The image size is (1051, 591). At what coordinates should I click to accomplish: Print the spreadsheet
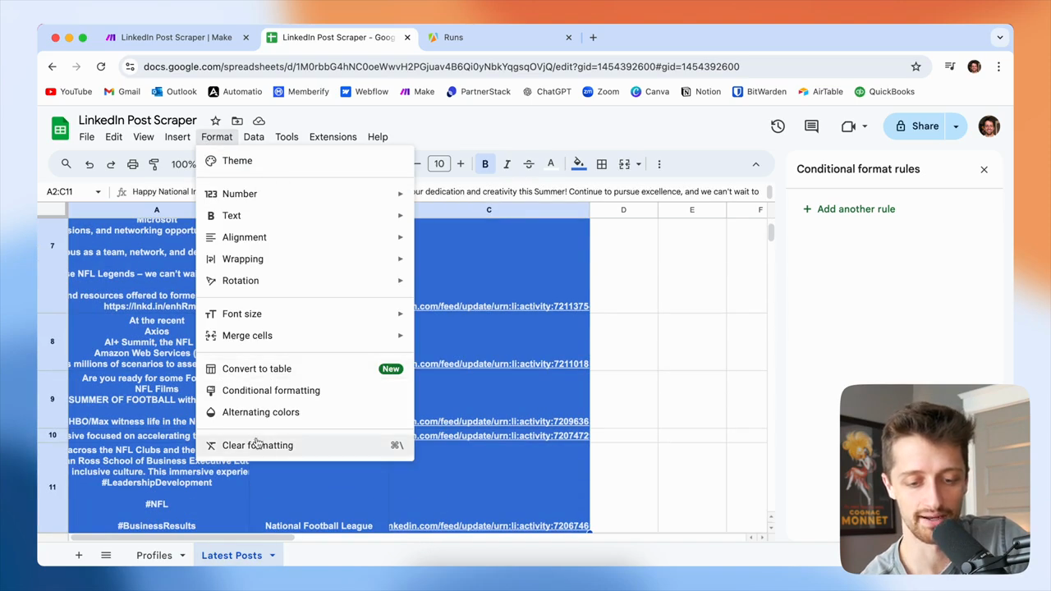pos(132,164)
